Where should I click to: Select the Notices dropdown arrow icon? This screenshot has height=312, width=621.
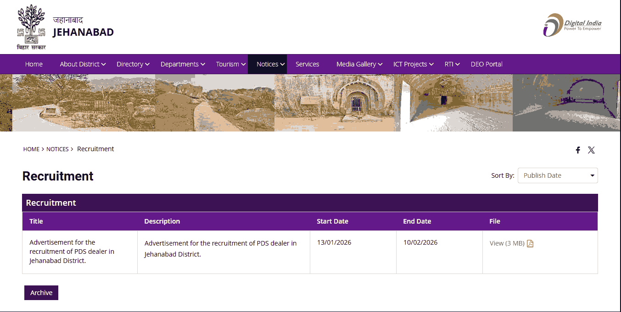point(283,64)
